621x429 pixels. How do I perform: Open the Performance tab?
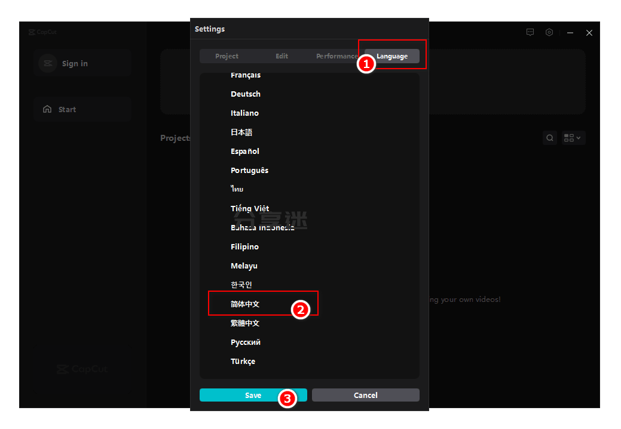[x=336, y=55]
